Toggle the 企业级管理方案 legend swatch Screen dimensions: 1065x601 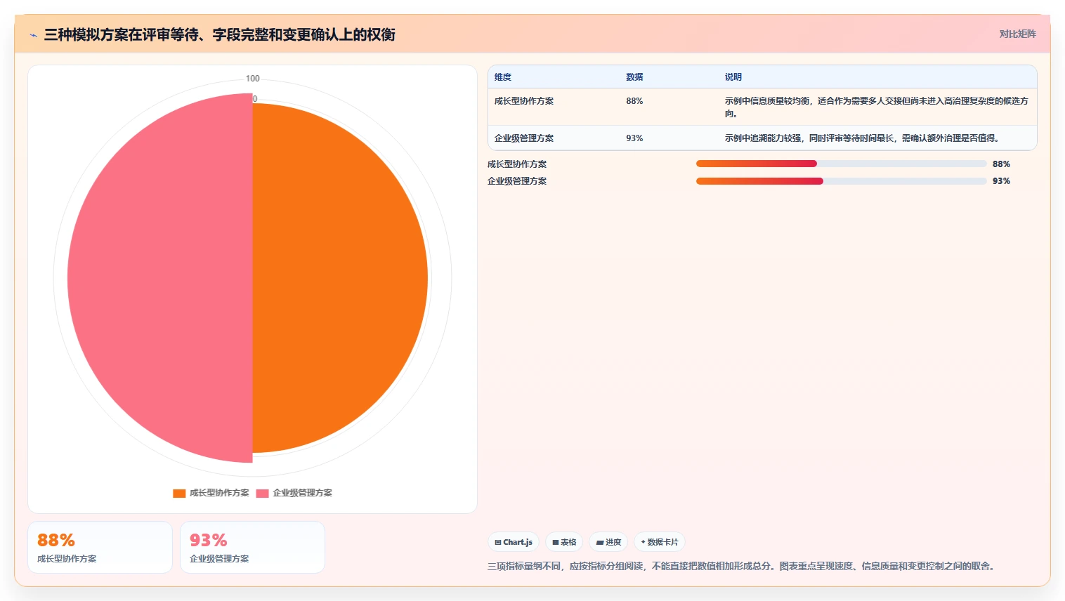262,493
